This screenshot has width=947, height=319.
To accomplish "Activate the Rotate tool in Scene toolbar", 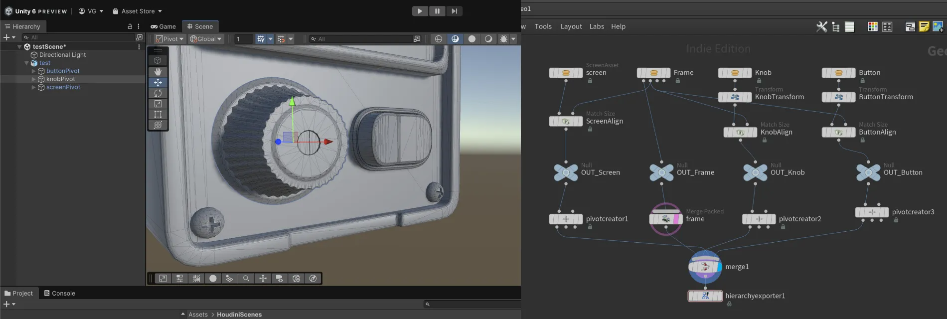I will pyautogui.click(x=158, y=93).
